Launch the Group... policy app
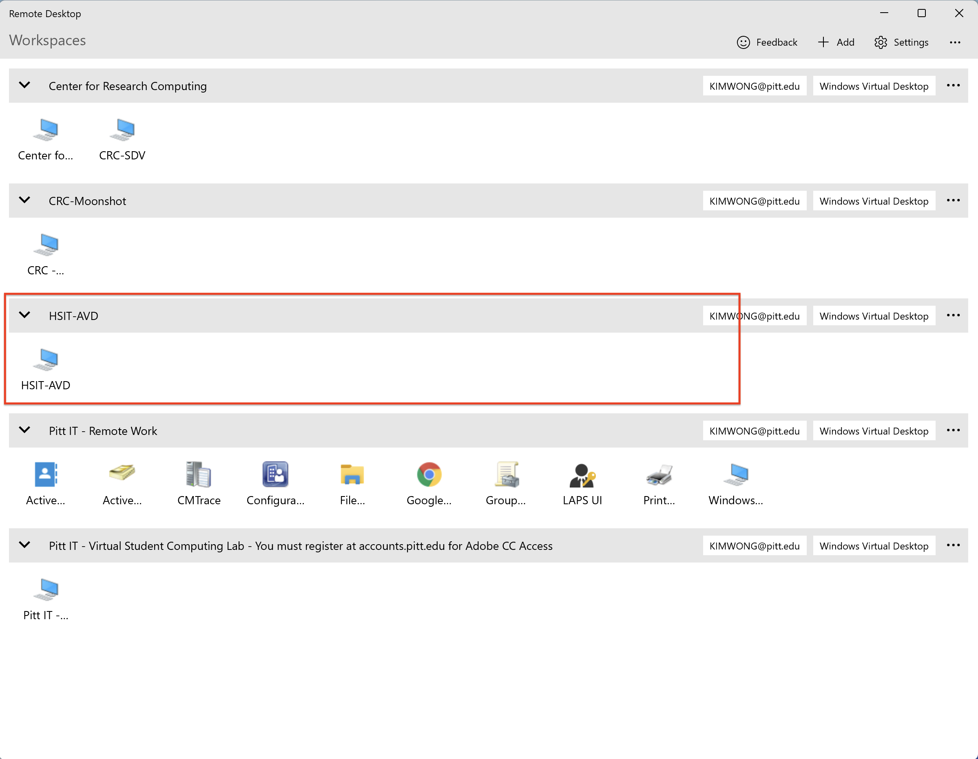 tap(506, 484)
